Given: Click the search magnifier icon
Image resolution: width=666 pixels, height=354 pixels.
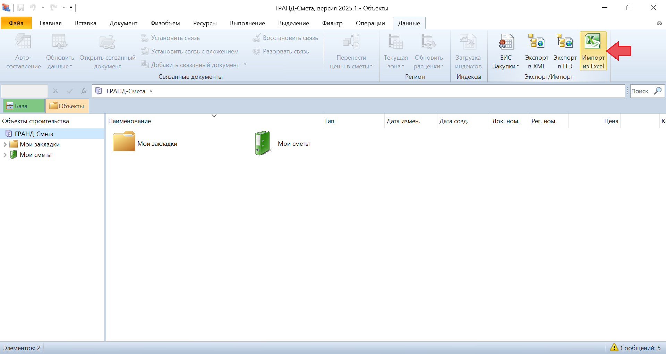Looking at the screenshot, I should pyautogui.click(x=658, y=91).
